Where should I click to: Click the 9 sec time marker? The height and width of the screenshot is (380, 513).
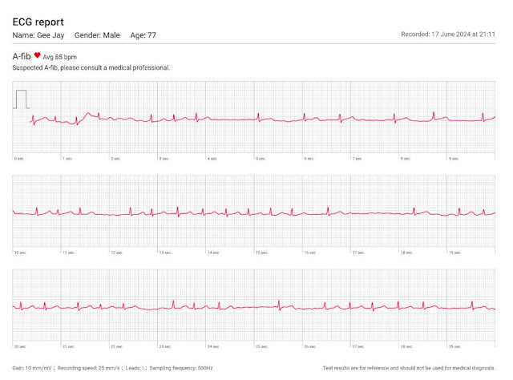[x=453, y=159]
